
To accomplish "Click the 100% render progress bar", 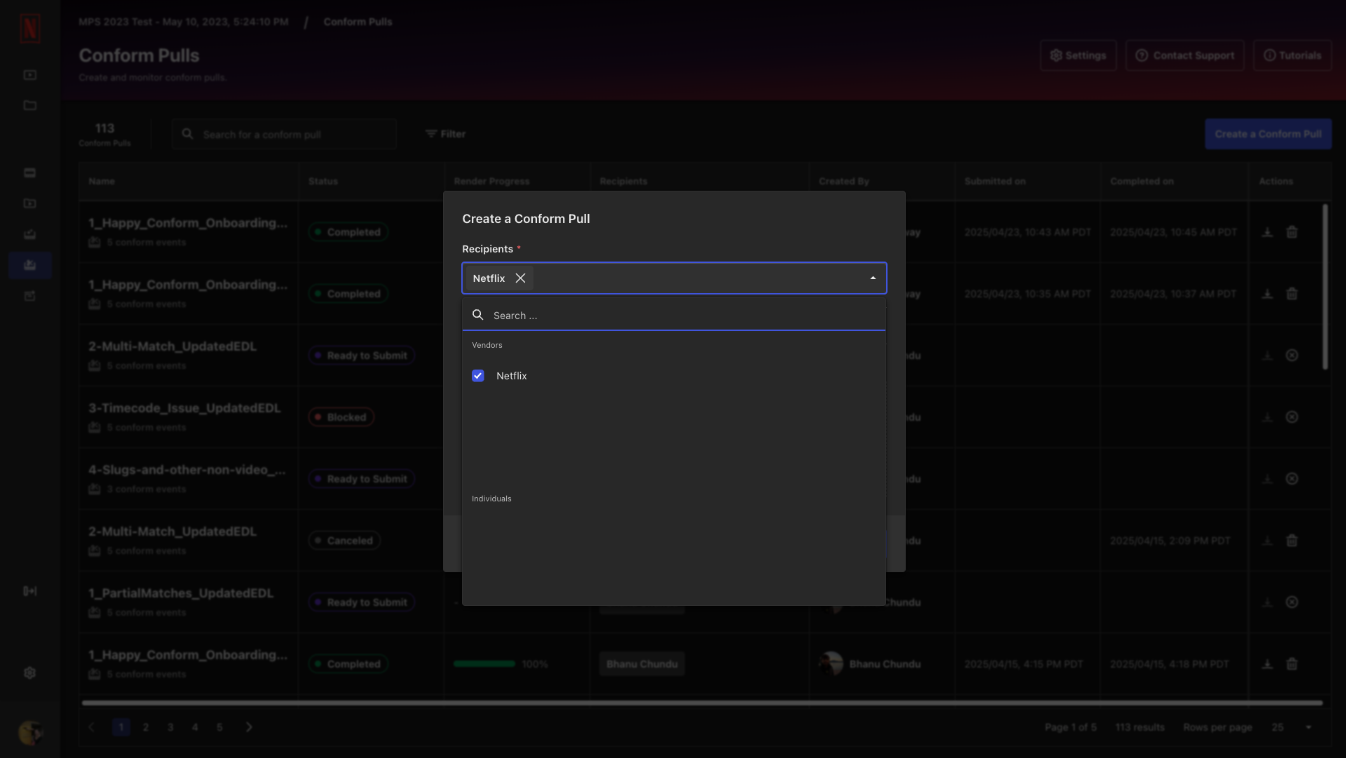I will pyautogui.click(x=484, y=664).
